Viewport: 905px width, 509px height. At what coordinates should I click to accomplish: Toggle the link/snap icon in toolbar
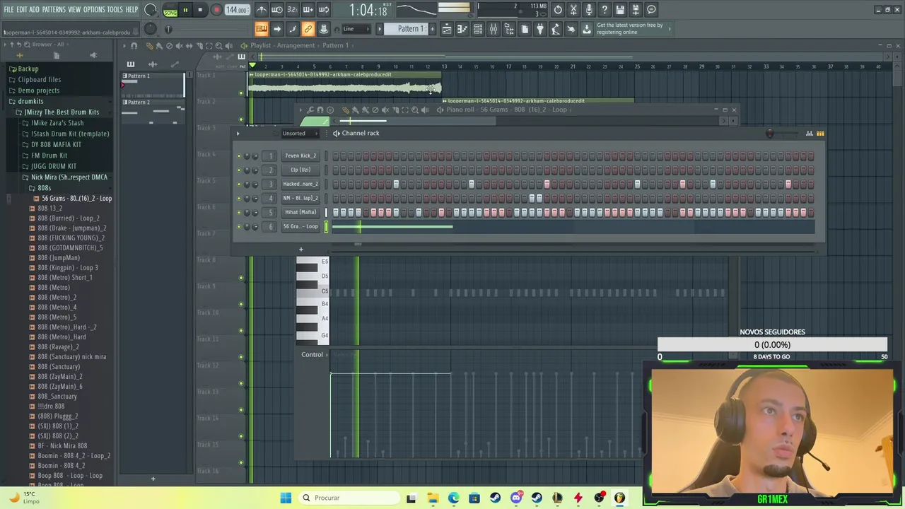pos(308,29)
